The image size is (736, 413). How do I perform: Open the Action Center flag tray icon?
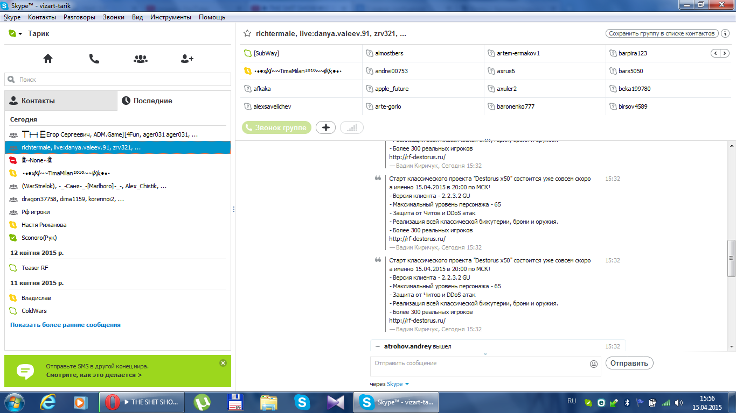(640, 402)
